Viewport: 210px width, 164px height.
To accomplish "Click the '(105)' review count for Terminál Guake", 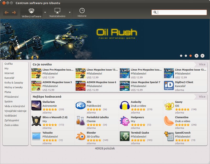I will click(x=150, y=140).
